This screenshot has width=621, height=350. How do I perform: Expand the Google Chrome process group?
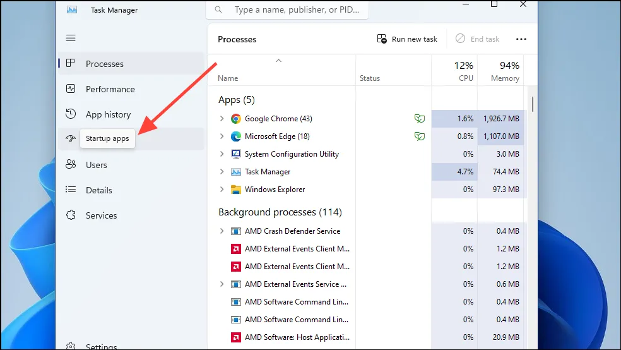222,119
